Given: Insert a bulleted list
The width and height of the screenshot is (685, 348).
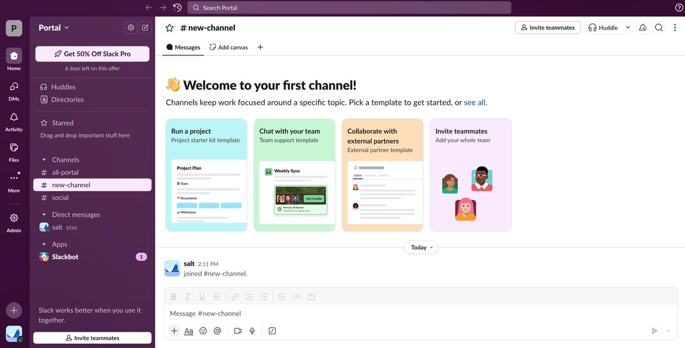Looking at the screenshot, I should tap(264, 297).
